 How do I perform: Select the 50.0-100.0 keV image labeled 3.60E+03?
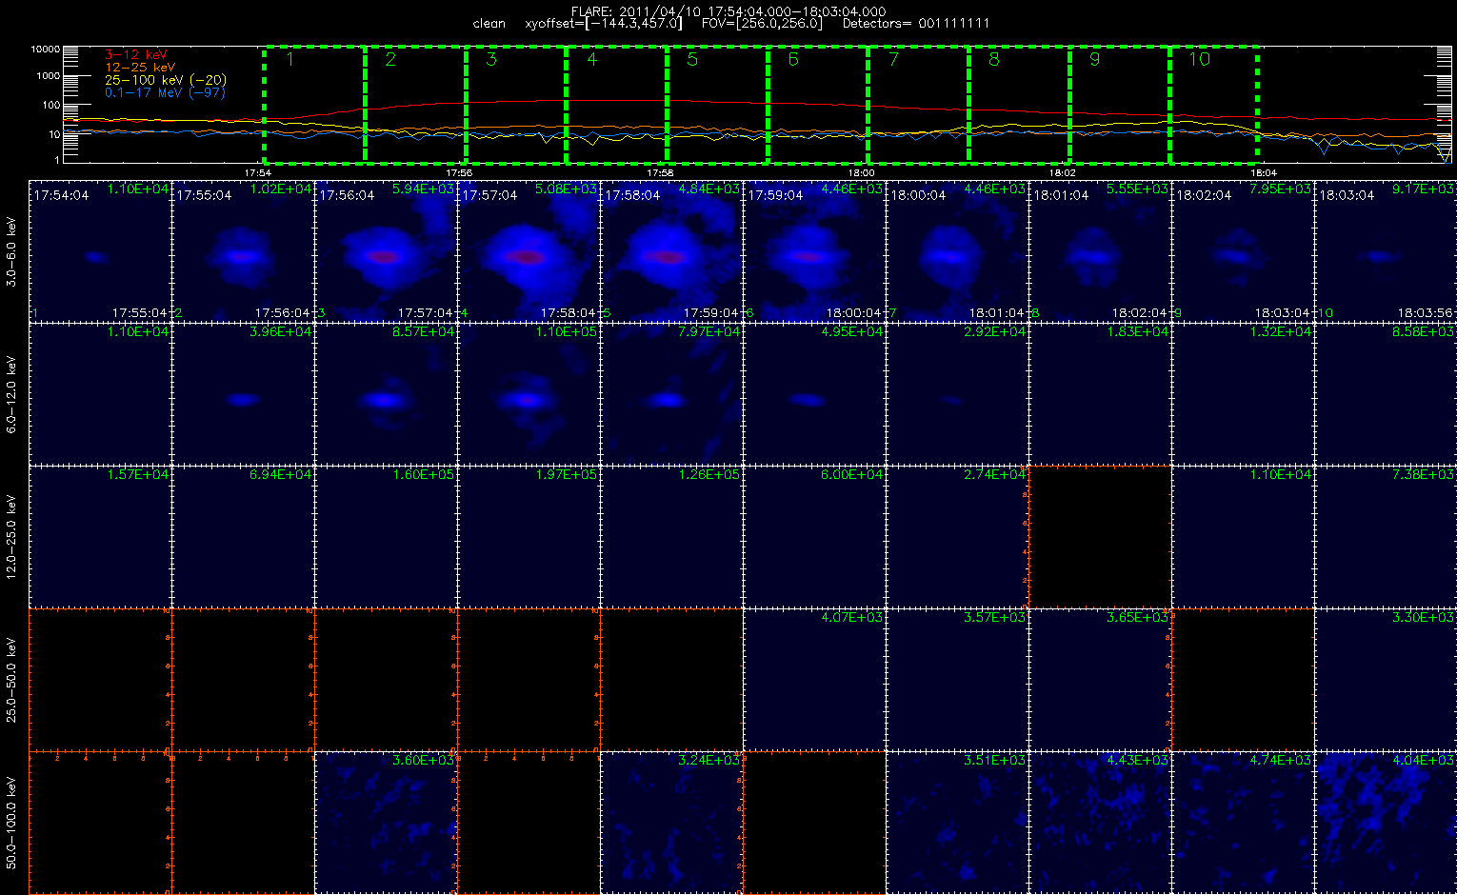click(386, 823)
